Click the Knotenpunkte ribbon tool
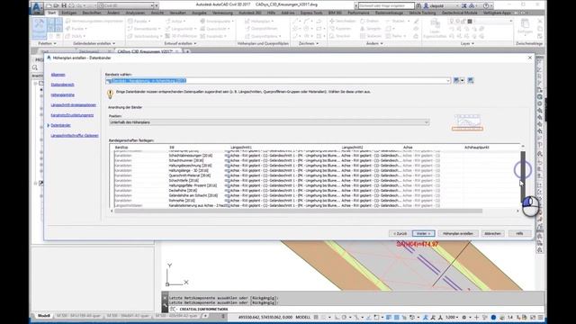This screenshot has width=576, height=324. tap(217, 21)
